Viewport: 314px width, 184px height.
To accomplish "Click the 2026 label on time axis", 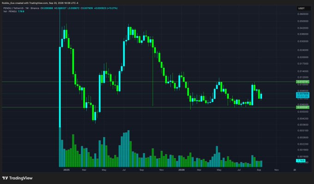I will click(x=181, y=170).
